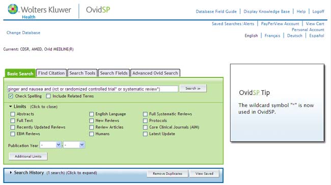The width and height of the screenshot is (331, 185).
Task: Switch language to Français
Action: point(272,36)
